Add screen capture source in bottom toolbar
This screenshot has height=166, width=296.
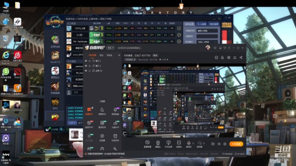point(148,144)
